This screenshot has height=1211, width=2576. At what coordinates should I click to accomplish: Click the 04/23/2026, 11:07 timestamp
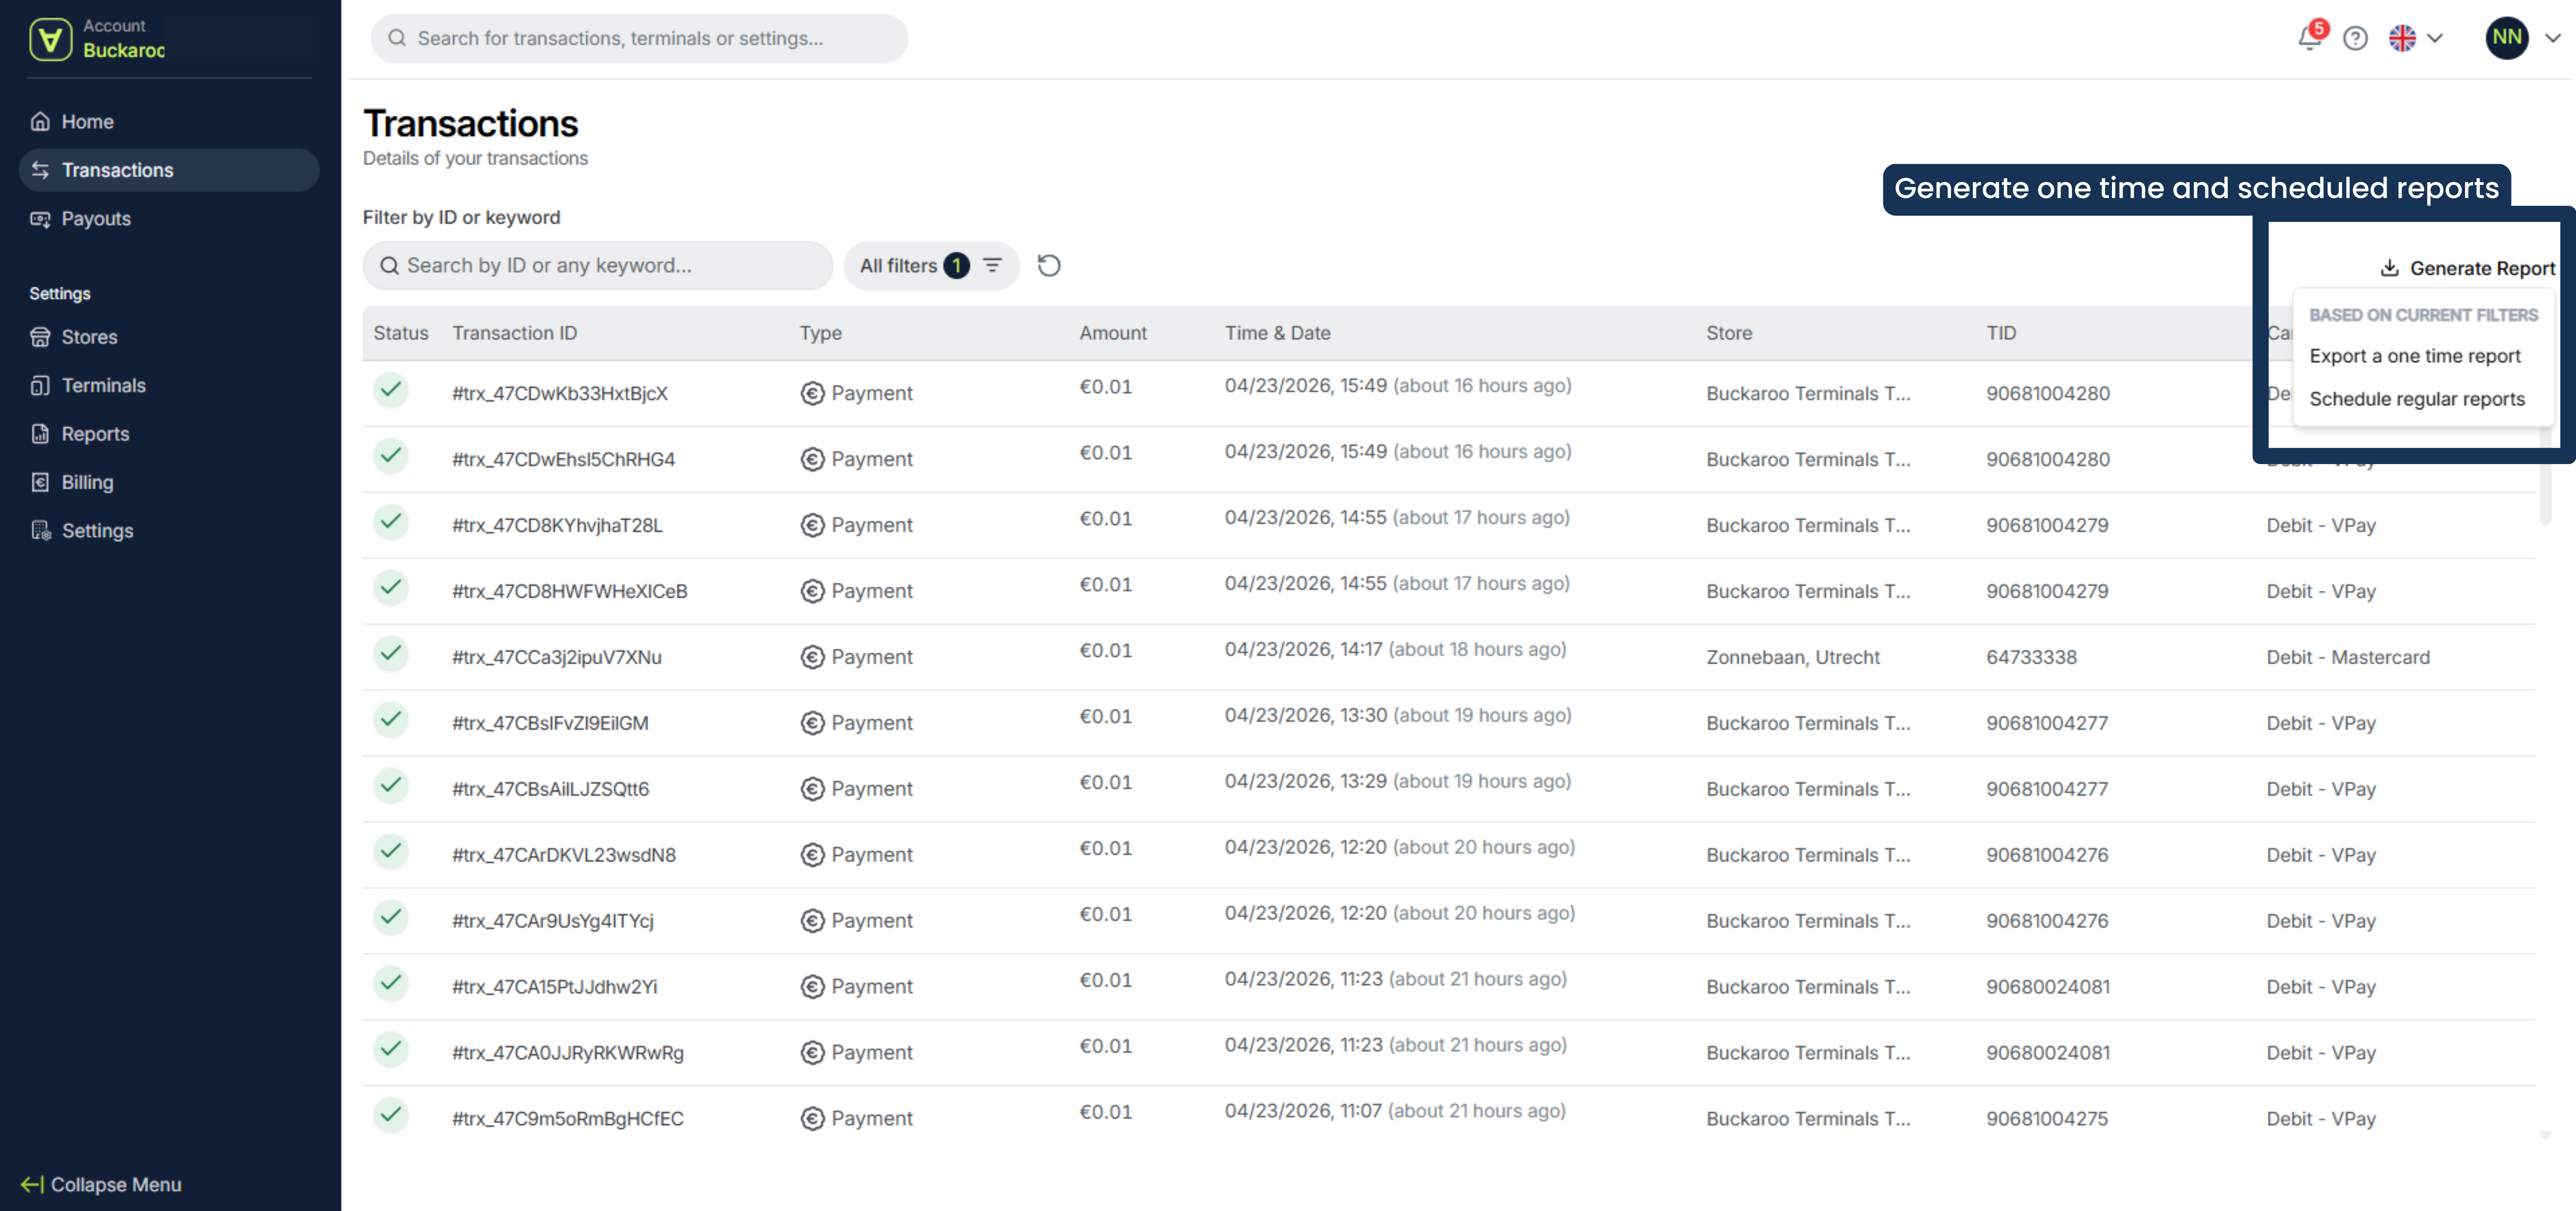coord(1303,1111)
